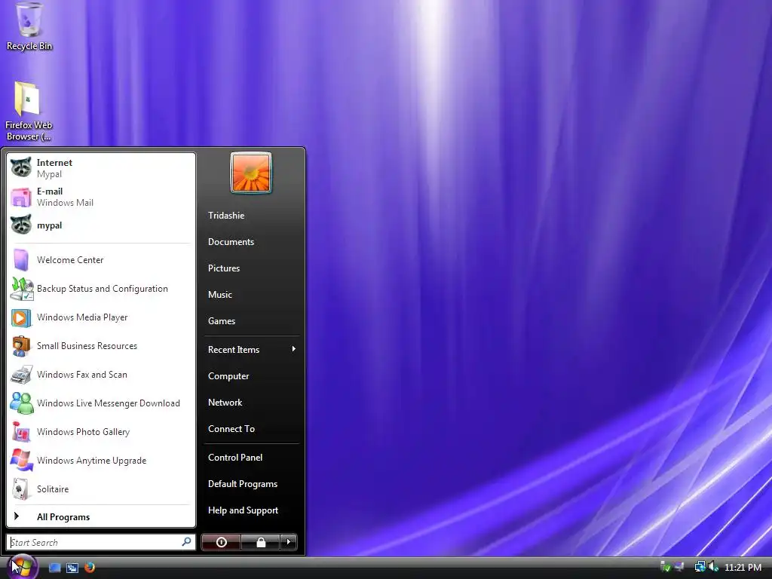
Task: Launch Windows Fax and Scan
Action: tap(101, 374)
